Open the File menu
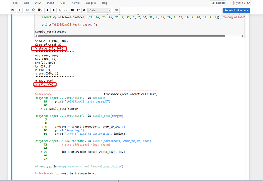Screen dimensions: 263x182 (15, 3)
